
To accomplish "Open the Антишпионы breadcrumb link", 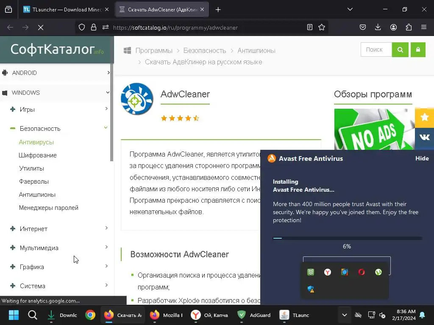I will pos(256,51).
